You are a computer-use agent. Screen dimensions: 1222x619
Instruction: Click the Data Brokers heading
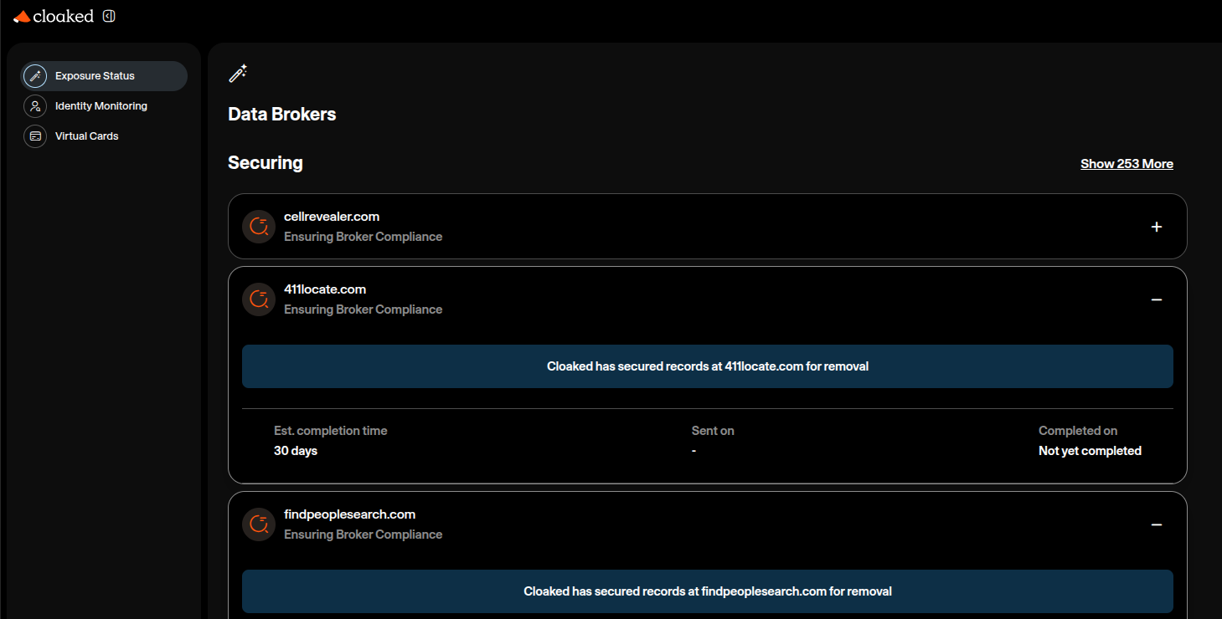coord(282,115)
